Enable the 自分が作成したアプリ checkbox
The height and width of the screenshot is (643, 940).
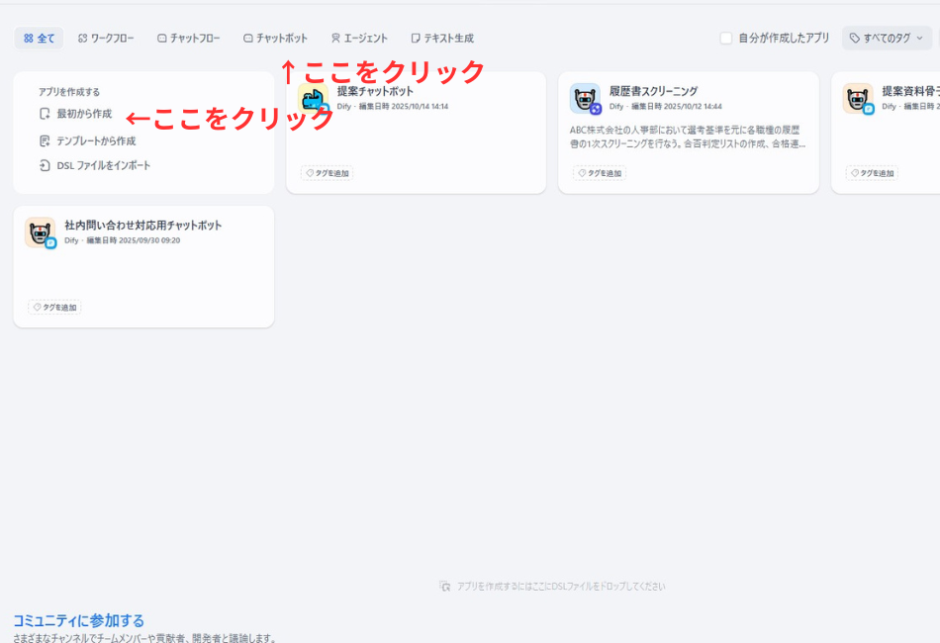tap(724, 38)
